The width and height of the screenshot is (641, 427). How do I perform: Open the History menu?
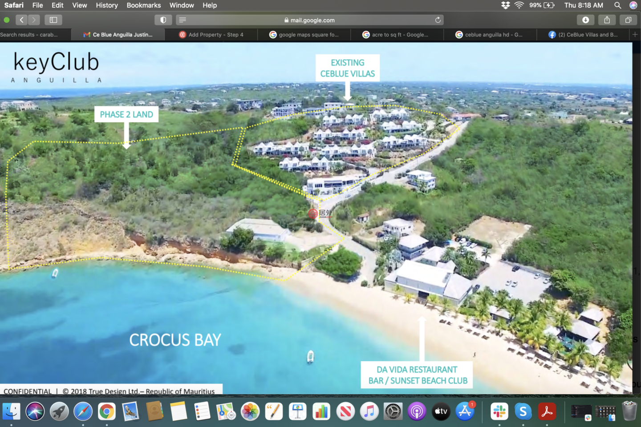[107, 5]
